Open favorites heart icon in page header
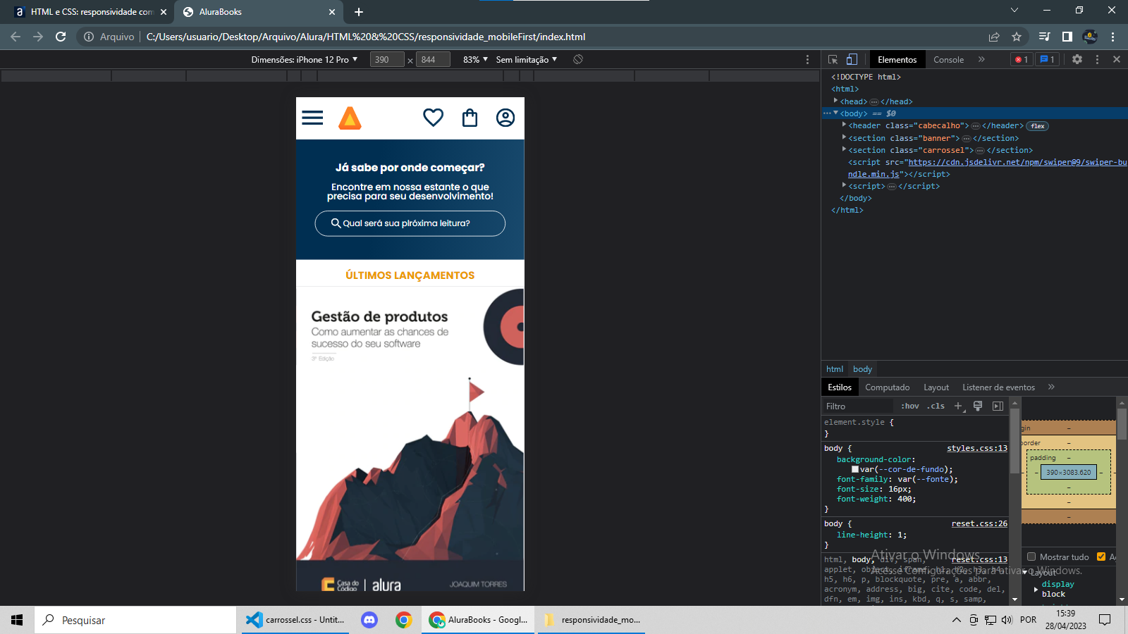This screenshot has width=1128, height=634. tap(433, 118)
